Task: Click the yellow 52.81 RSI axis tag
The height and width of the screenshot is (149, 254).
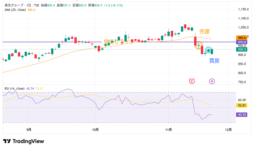Action: pos(242,105)
